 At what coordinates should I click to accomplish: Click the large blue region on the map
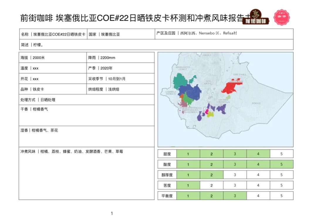[192, 92]
